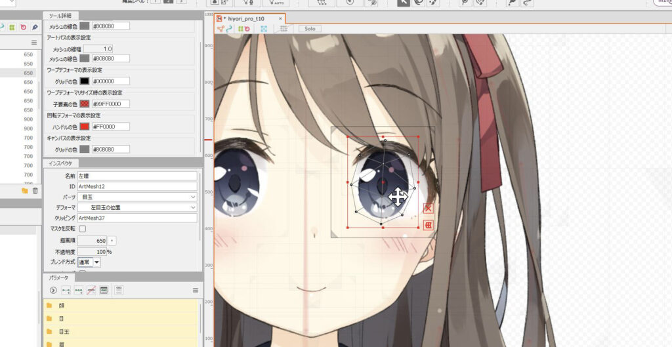672x347 pixels.
Task: Toggle the マスクを反転 checkbox
Action: [82, 229]
